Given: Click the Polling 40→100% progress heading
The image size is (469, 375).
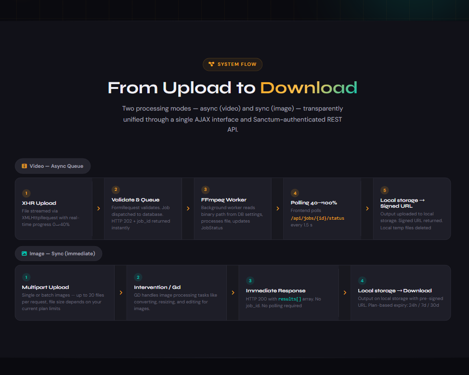Looking at the screenshot, I should (313, 202).
